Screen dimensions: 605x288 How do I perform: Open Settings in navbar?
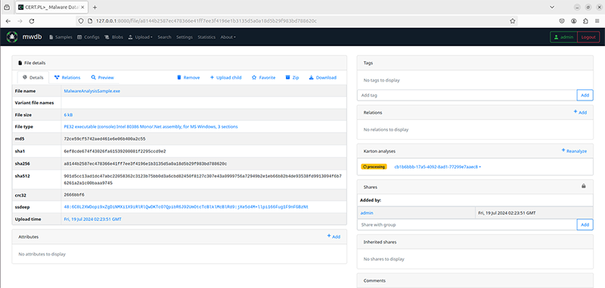[185, 37]
